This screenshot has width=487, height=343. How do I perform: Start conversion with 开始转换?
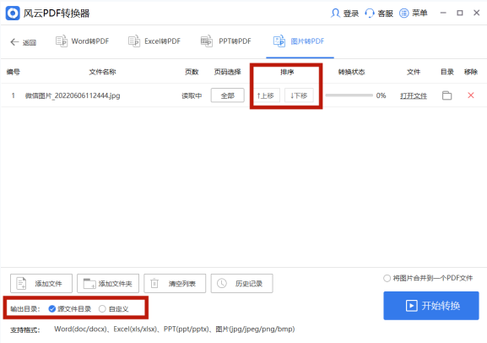[x=431, y=306]
